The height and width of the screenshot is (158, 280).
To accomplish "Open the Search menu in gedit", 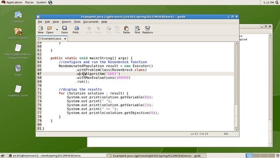I will [x=66, y=22].
